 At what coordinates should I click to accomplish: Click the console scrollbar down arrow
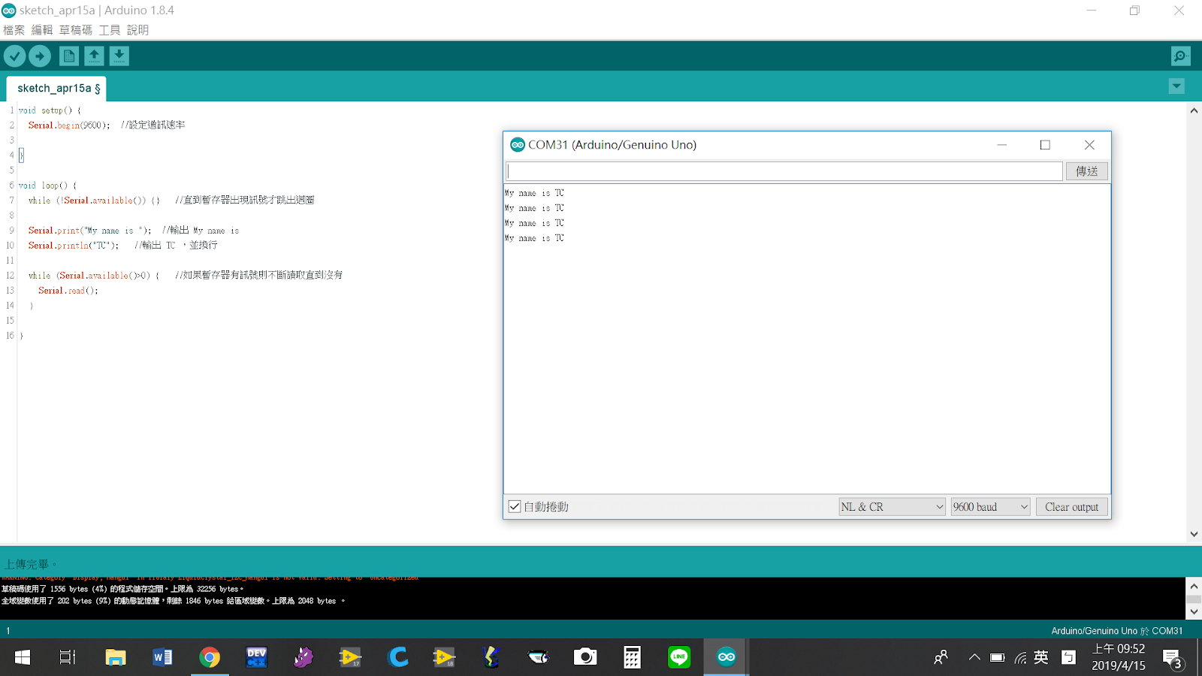[x=1194, y=612]
